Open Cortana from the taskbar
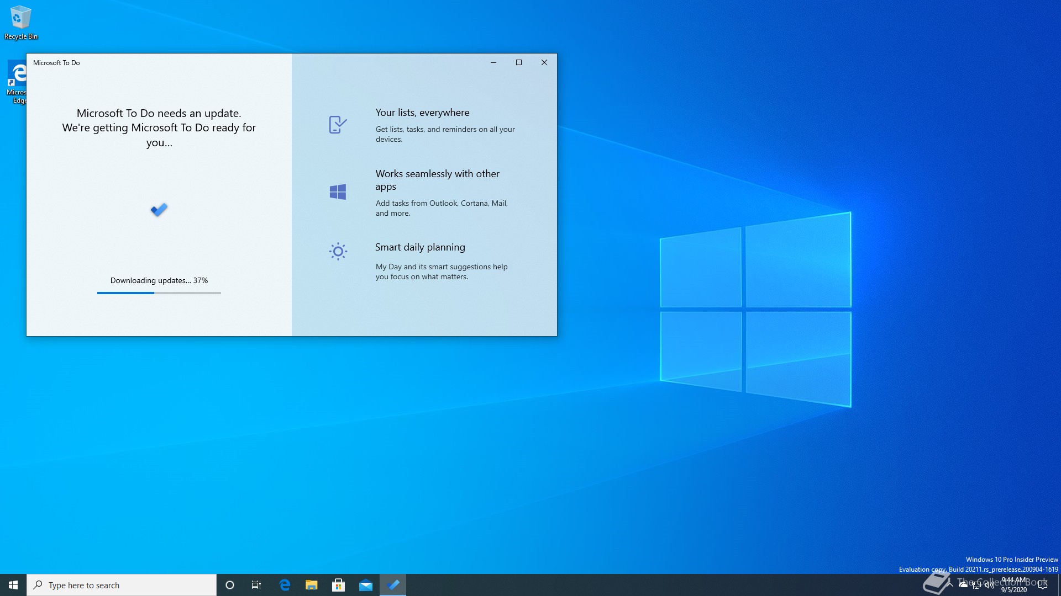 click(x=230, y=585)
